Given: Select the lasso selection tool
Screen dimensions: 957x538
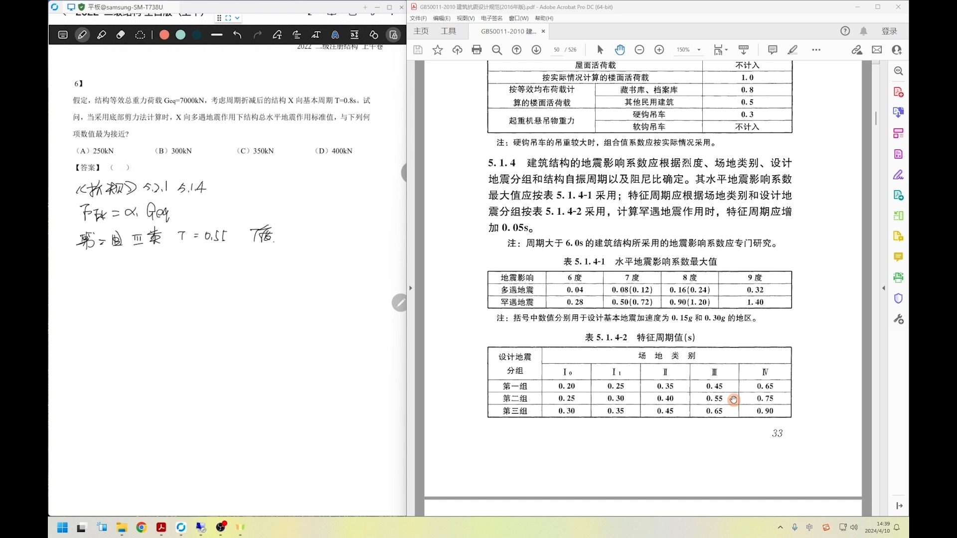Looking at the screenshot, I should click(140, 35).
